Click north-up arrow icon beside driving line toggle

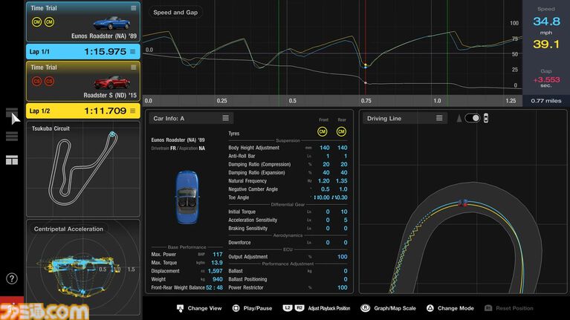[459, 118]
